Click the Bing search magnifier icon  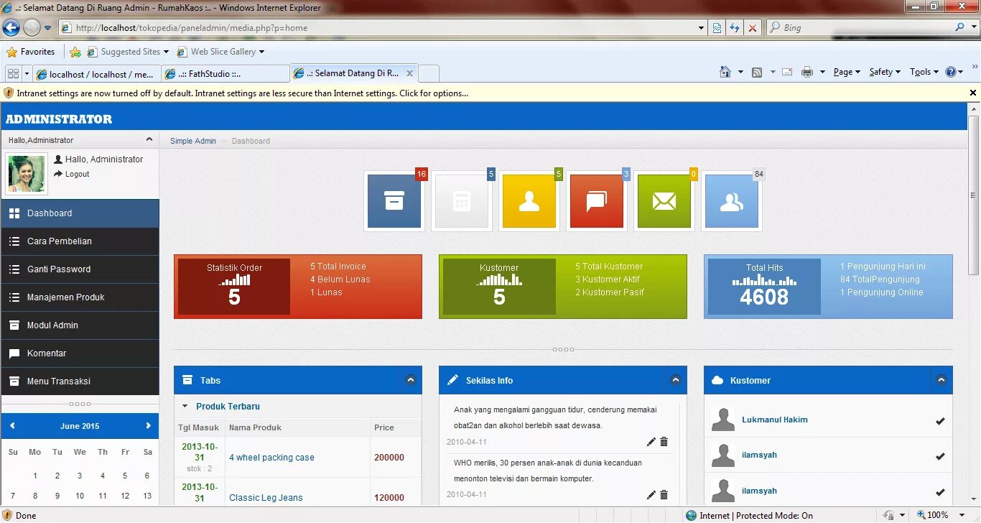click(x=960, y=27)
